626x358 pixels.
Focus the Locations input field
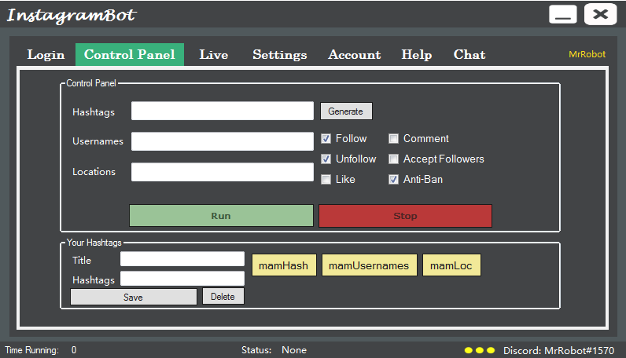(x=223, y=172)
